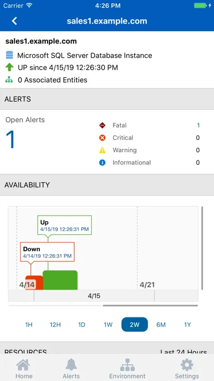Select the 1H time range
Image resolution: width=214 pixels, height=381 pixels.
point(29,325)
